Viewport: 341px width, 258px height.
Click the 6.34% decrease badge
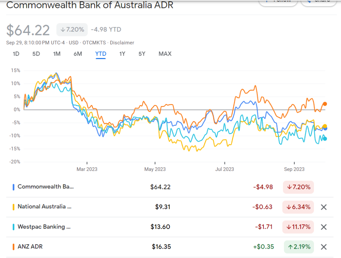click(298, 207)
